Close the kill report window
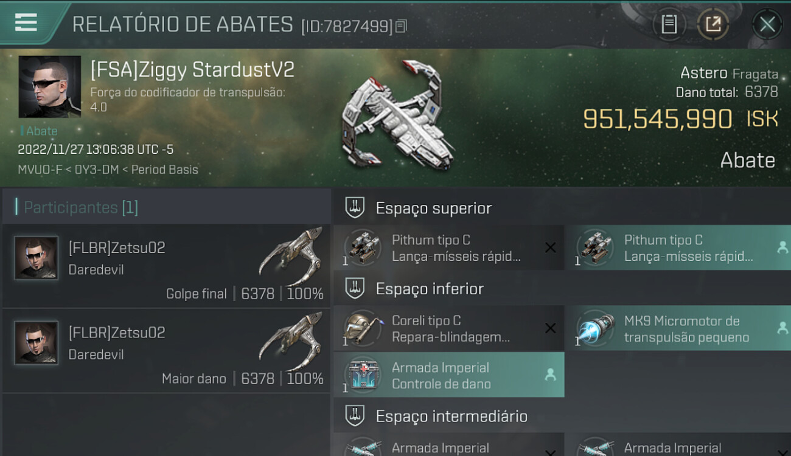This screenshot has width=791, height=456. click(767, 24)
